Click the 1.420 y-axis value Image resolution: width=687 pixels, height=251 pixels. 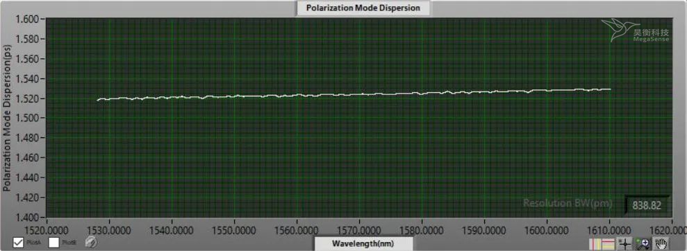click(x=27, y=198)
